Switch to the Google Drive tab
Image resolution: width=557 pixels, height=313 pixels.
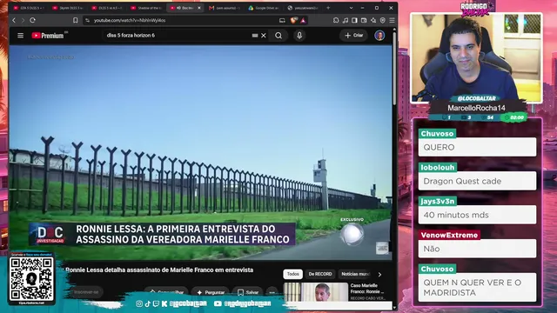pos(263,8)
